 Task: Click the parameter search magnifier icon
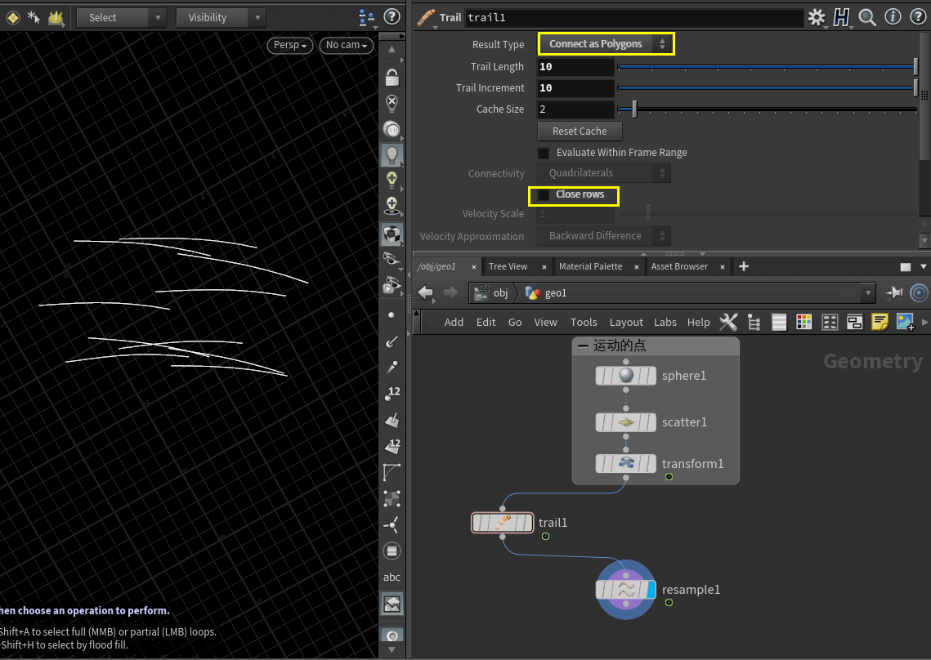click(867, 18)
